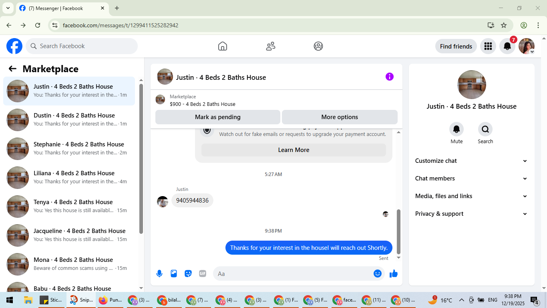
Task: Open the Windows notification center icon
Action: click(535, 300)
